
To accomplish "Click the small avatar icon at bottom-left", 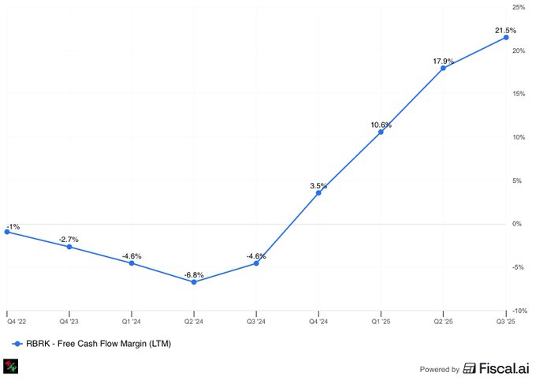I will coord(10,367).
